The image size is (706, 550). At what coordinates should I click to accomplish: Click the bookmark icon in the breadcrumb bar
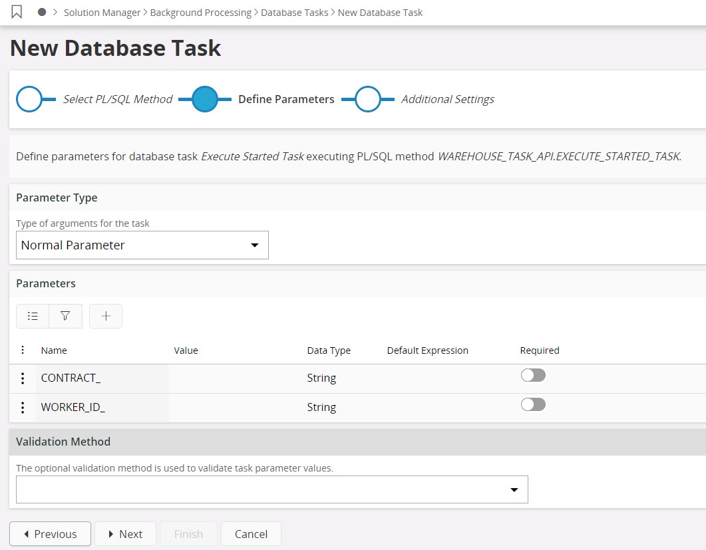(x=17, y=13)
